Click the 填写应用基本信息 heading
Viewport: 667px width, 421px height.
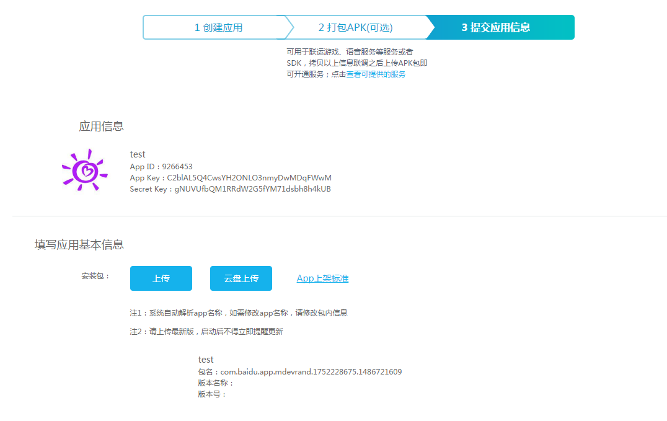tap(79, 245)
